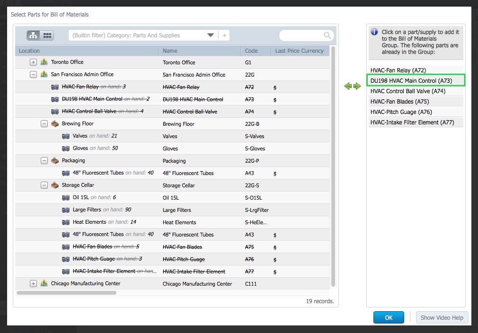
Task: Select HVAC-Fan Relay (A72) in group list
Action: 416,70
